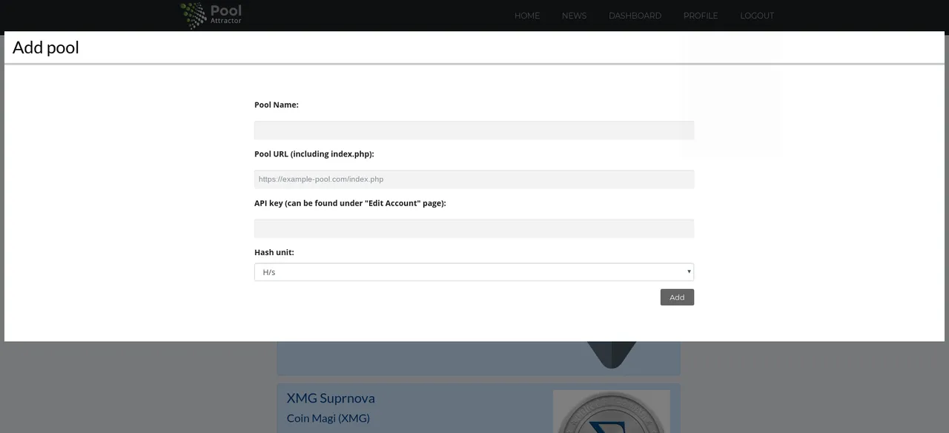Click the Hash unit label
Image resolution: width=949 pixels, height=433 pixels.
point(274,252)
